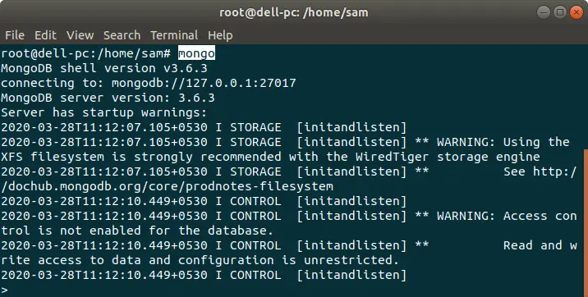Maximize the terminal window
This screenshot has height=297, width=588.
[x=560, y=12]
